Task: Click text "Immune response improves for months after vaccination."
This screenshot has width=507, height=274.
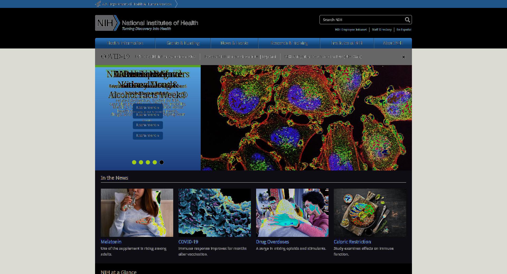Action: [213, 251]
